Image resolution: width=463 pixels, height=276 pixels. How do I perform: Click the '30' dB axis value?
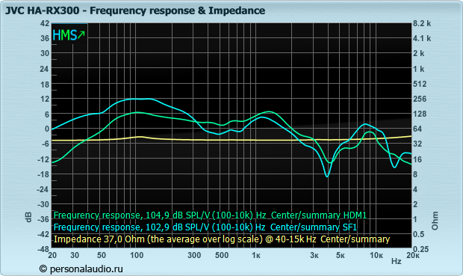coord(45,53)
